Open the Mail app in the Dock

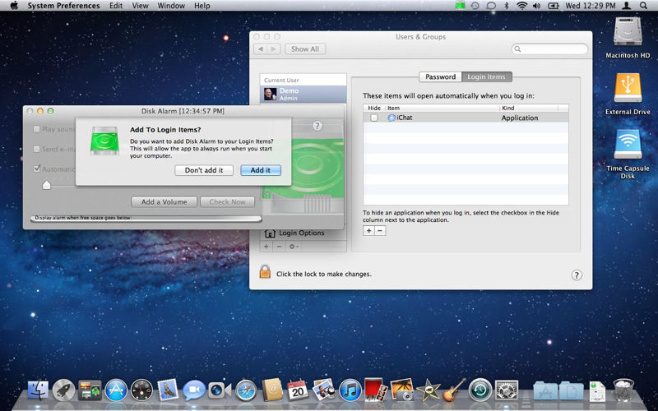[169, 390]
